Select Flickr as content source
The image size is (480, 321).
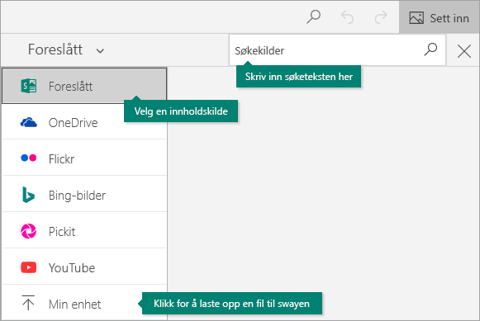coord(84,158)
